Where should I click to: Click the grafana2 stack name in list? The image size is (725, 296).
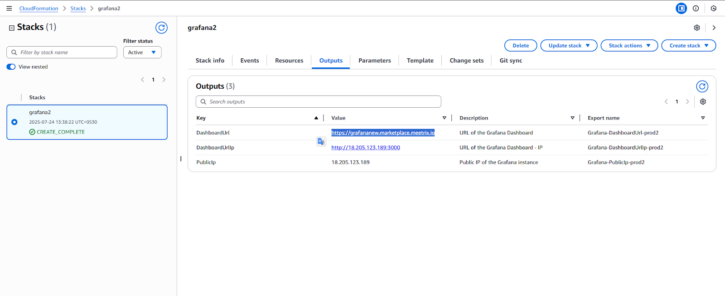pos(40,112)
